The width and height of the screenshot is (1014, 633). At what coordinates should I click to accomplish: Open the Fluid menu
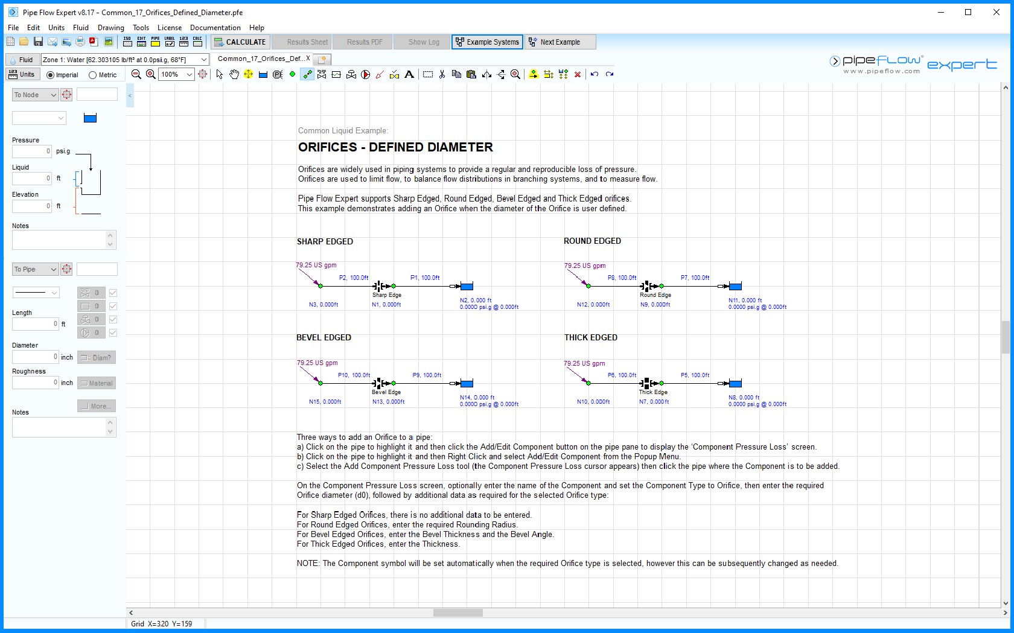[81, 27]
